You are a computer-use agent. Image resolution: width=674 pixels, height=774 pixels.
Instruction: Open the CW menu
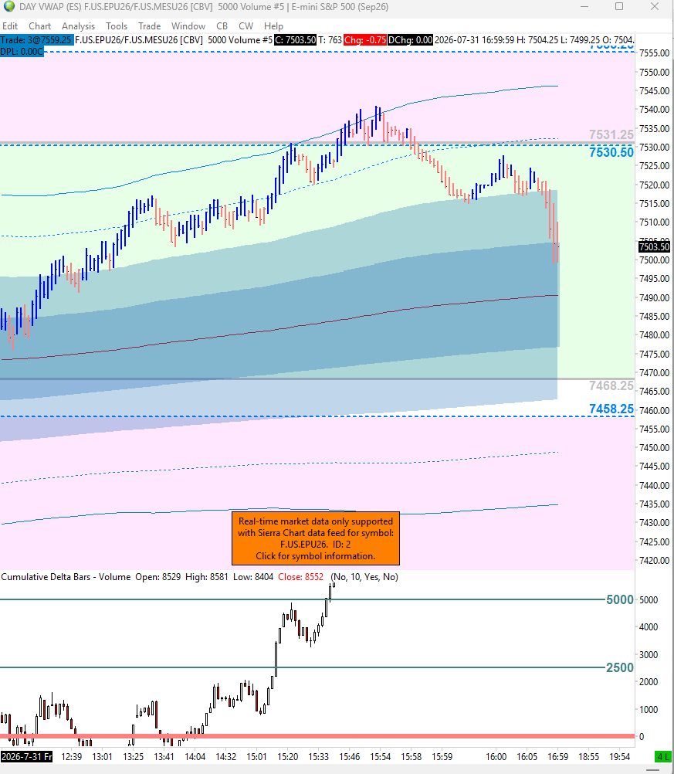pyautogui.click(x=246, y=26)
